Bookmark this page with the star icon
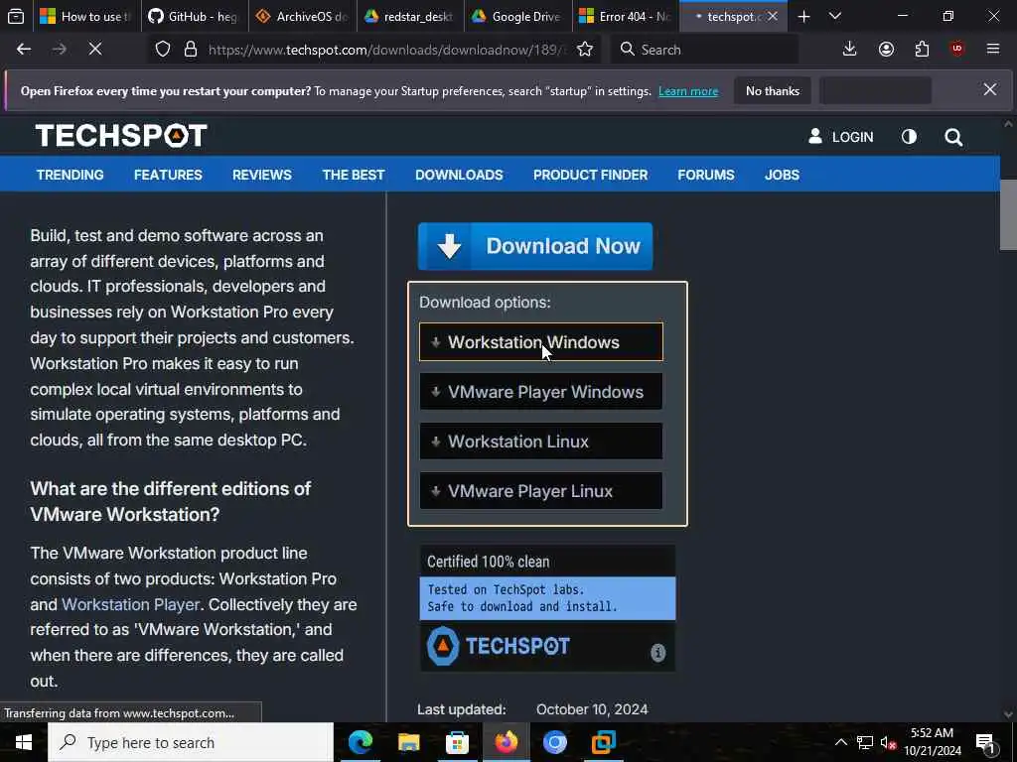Viewport: 1017px width, 762px height. coord(584,50)
